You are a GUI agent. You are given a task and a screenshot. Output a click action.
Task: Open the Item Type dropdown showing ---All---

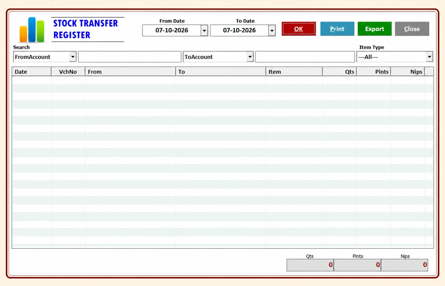coord(429,57)
